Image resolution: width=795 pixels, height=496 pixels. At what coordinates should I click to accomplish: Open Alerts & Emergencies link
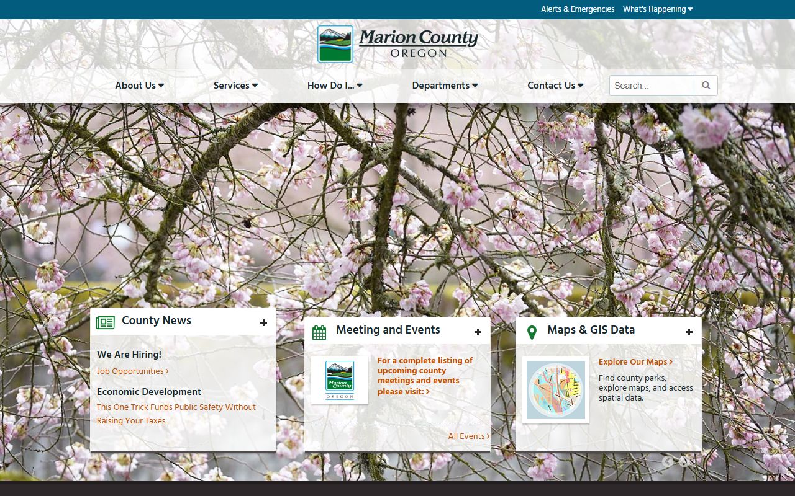[x=578, y=9]
